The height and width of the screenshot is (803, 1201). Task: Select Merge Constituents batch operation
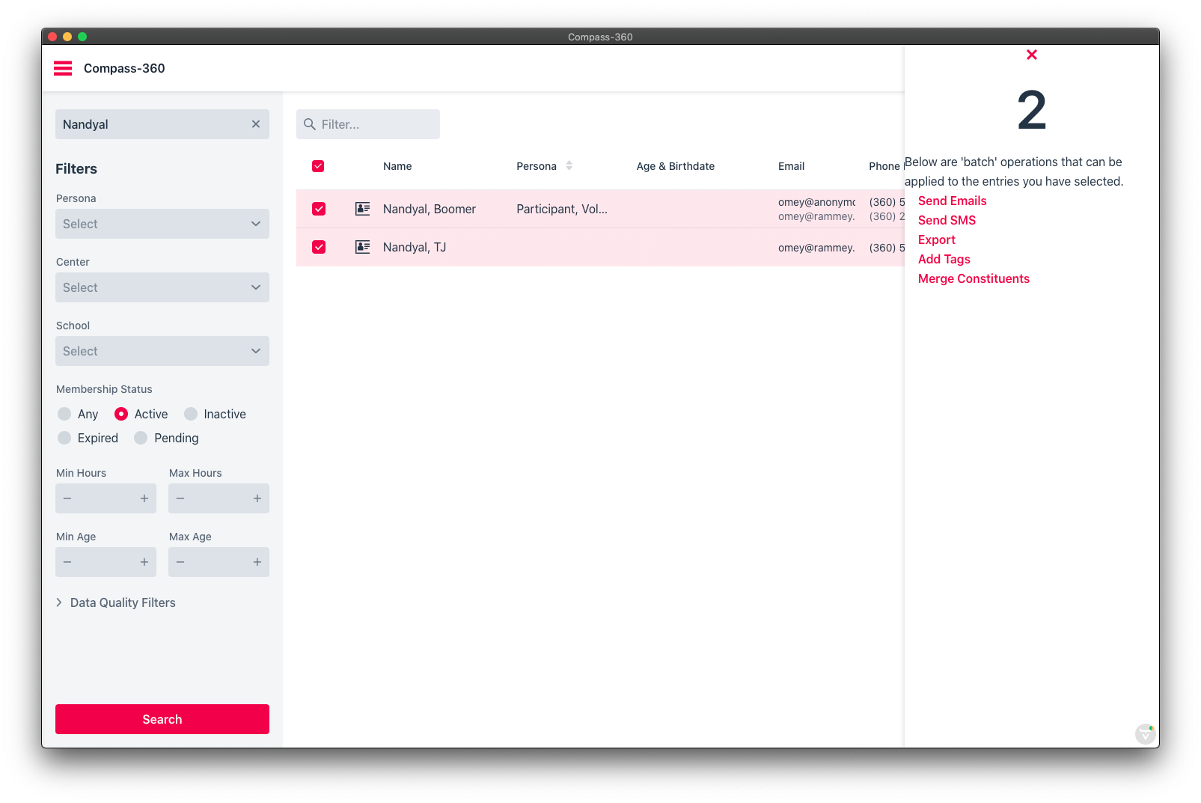click(x=974, y=278)
